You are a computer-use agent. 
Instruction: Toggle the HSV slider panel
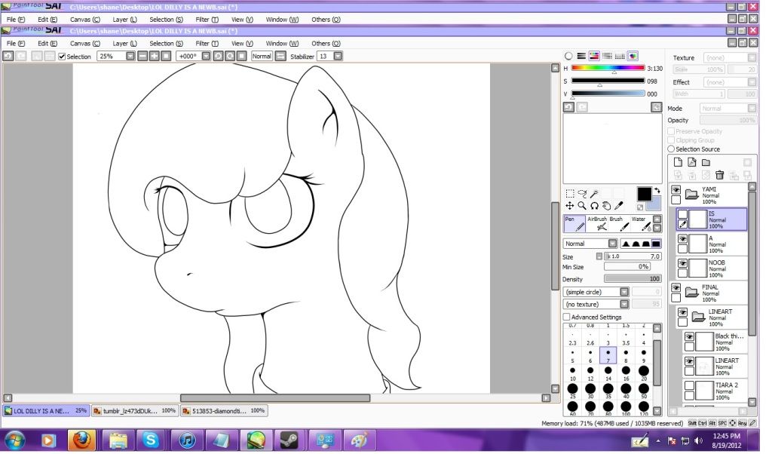pos(594,56)
